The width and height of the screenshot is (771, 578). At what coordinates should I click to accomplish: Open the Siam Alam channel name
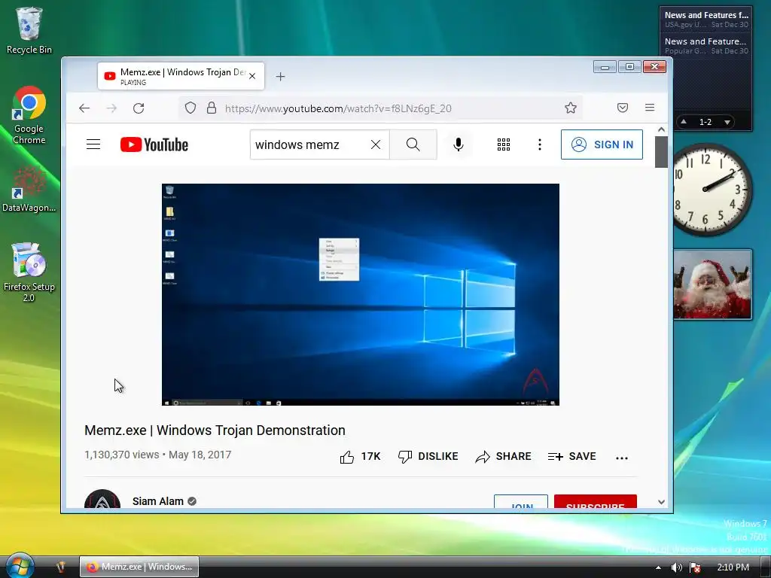coord(158,501)
